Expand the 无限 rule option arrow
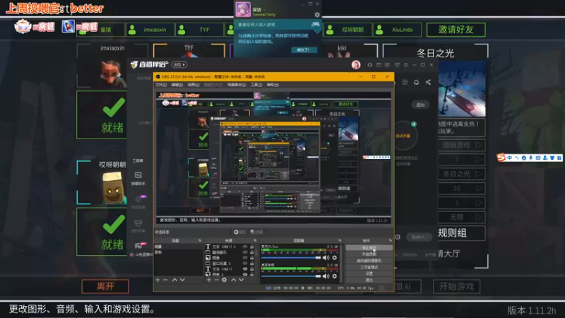Viewport: 565px width, 318px height. click(479, 217)
